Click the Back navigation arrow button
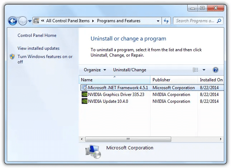This screenshot has height=168, width=231. [13, 21]
